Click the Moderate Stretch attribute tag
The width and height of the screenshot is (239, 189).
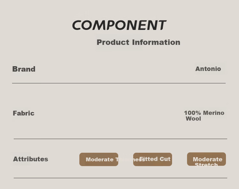click(x=206, y=159)
